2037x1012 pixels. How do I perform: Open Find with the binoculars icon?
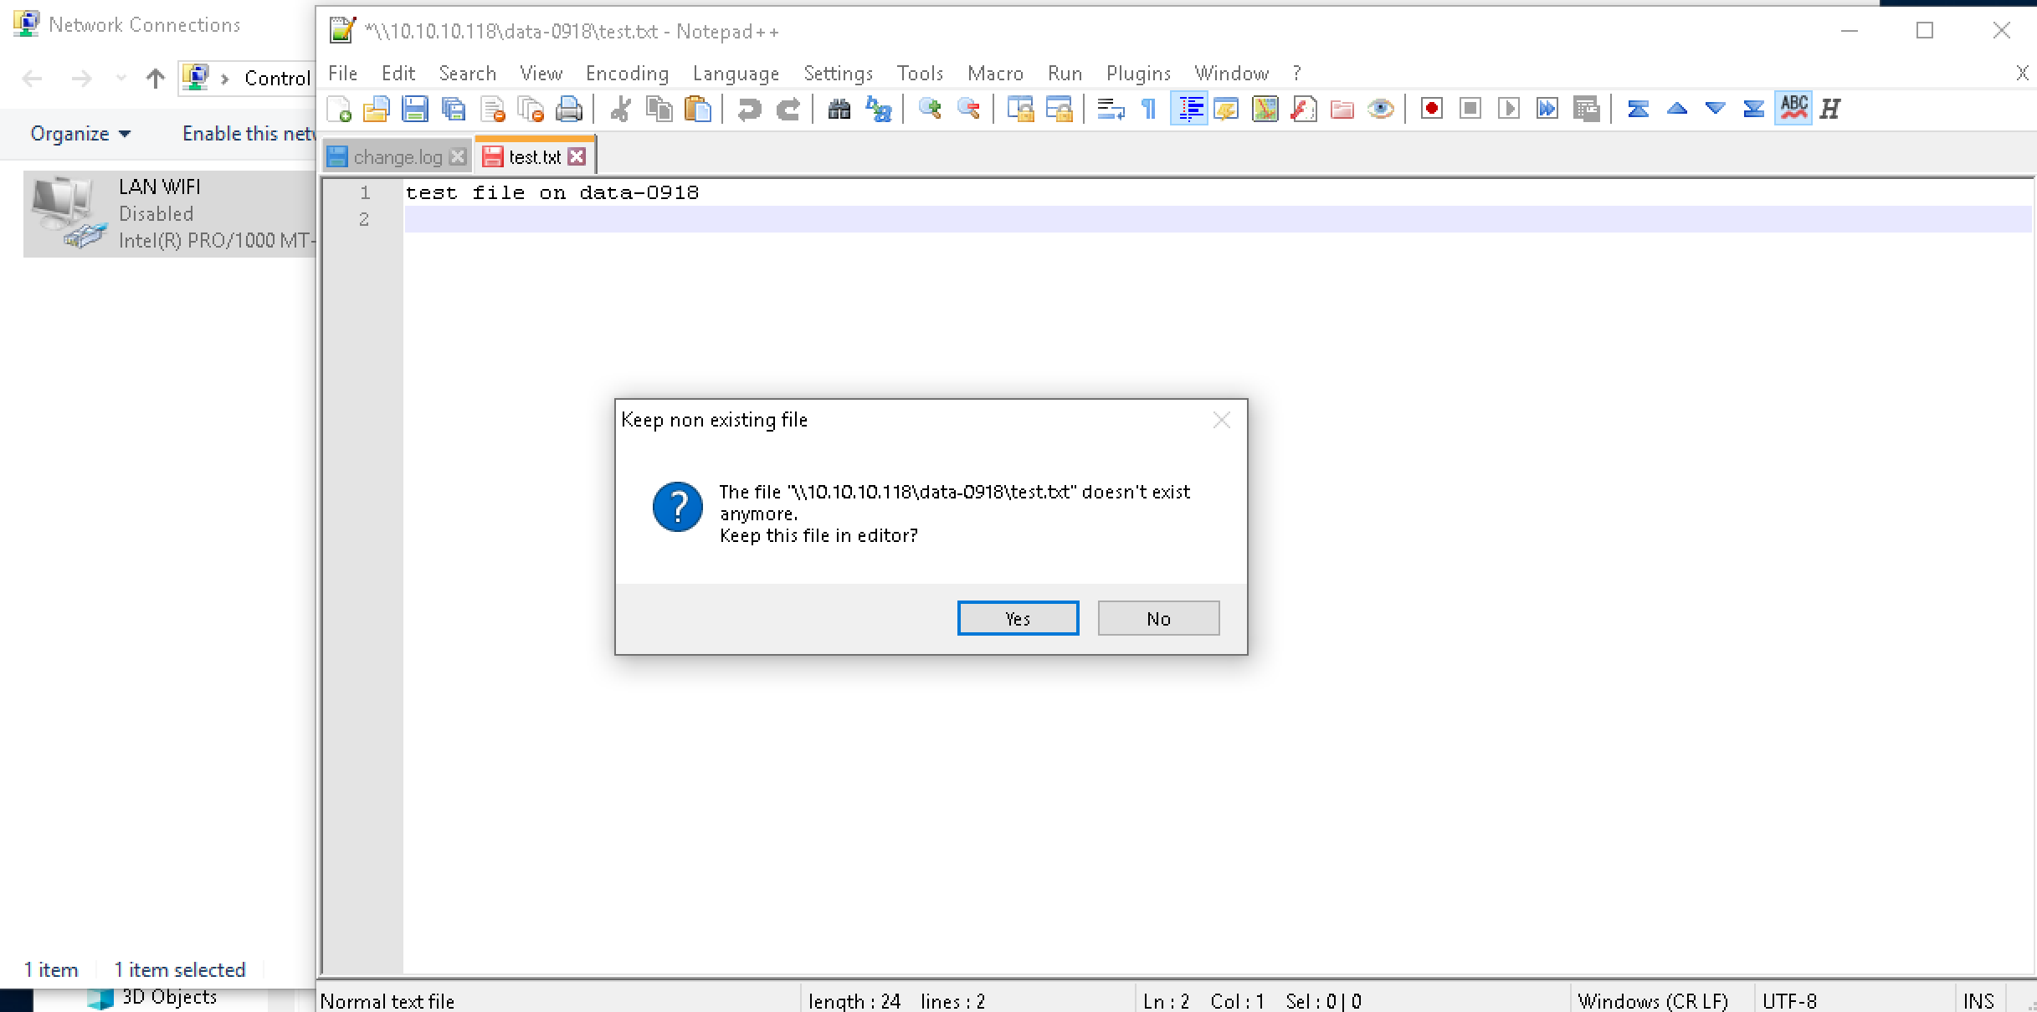click(x=839, y=110)
